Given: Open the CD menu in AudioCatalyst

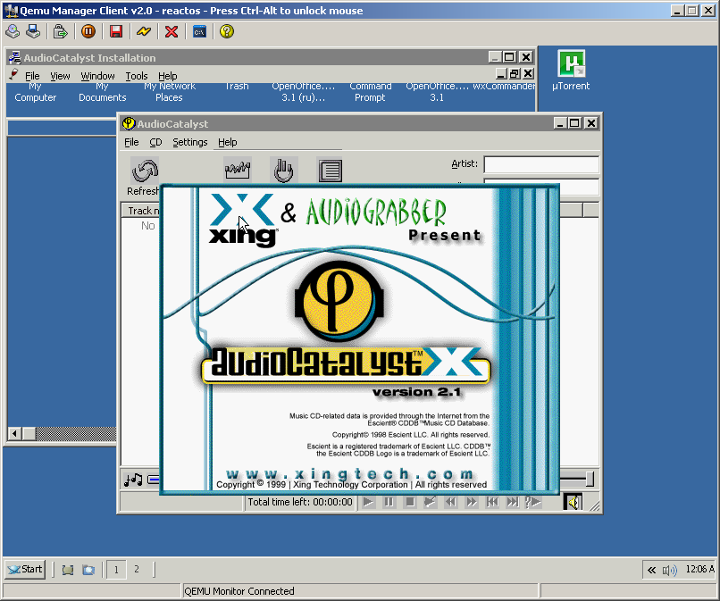Looking at the screenshot, I should pyautogui.click(x=155, y=142).
